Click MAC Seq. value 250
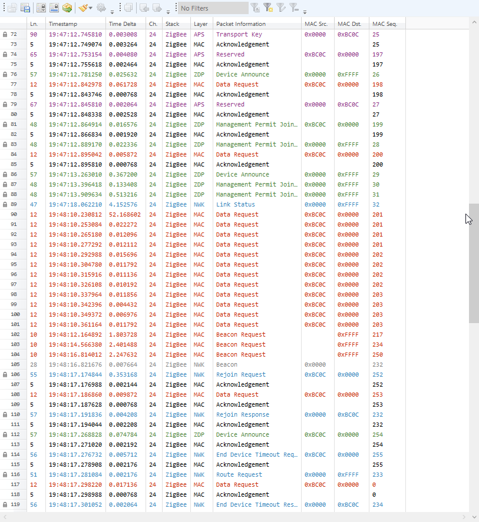This screenshot has width=479, height=522. (378, 354)
